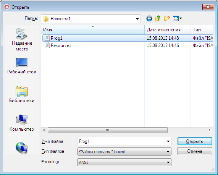Go to Рабочий стол location
The height and width of the screenshot is (175, 218).
tap(22, 66)
